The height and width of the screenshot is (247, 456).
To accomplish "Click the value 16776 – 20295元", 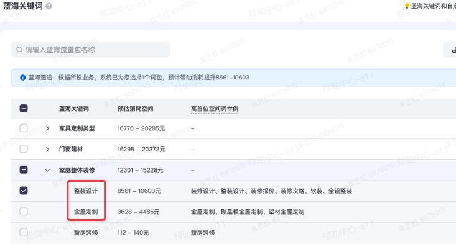I will (x=141, y=128).
